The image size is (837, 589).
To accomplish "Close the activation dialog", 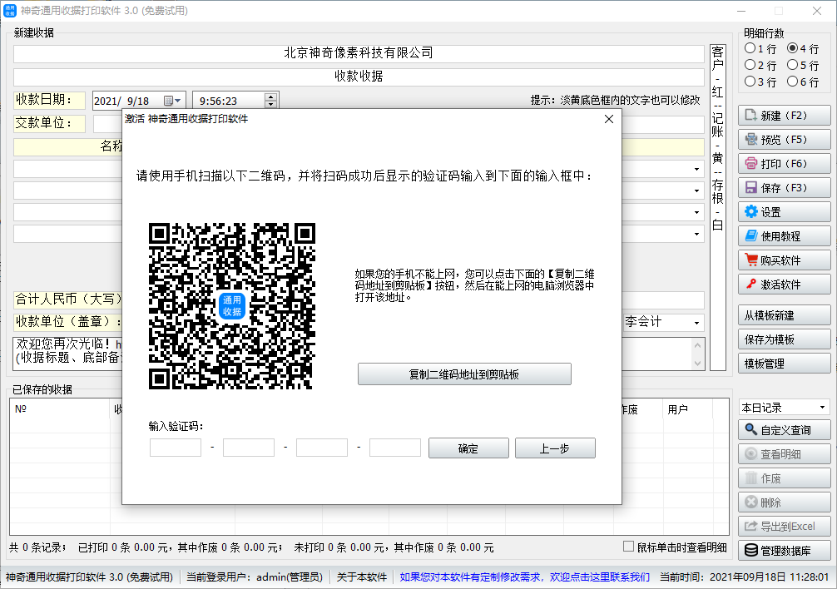I will pyautogui.click(x=608, y=119).
